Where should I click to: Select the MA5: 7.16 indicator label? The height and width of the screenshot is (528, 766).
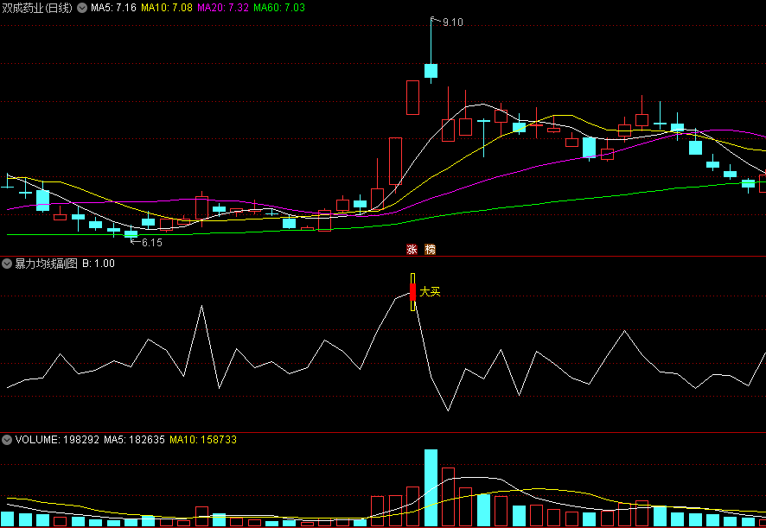(x=113, y=8)
